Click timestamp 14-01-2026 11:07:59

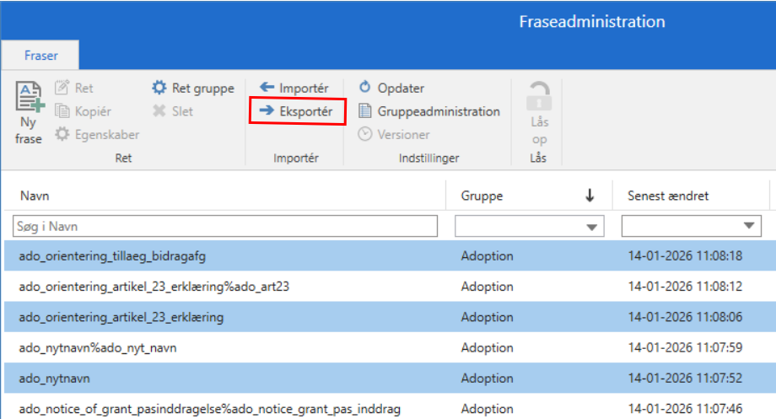pyautogui.click(x=685, y=348)
